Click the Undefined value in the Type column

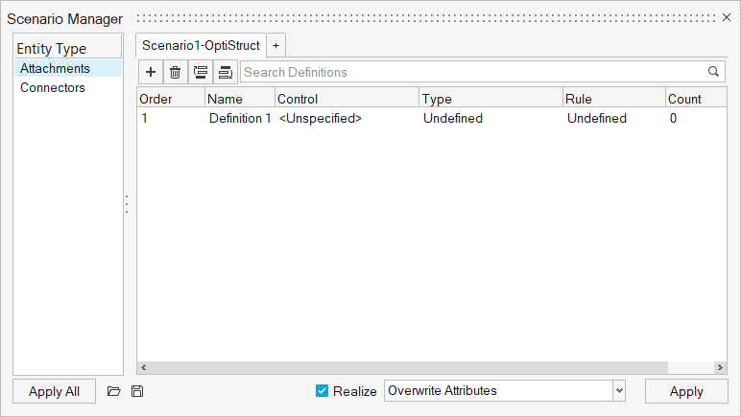click(453, 119)
